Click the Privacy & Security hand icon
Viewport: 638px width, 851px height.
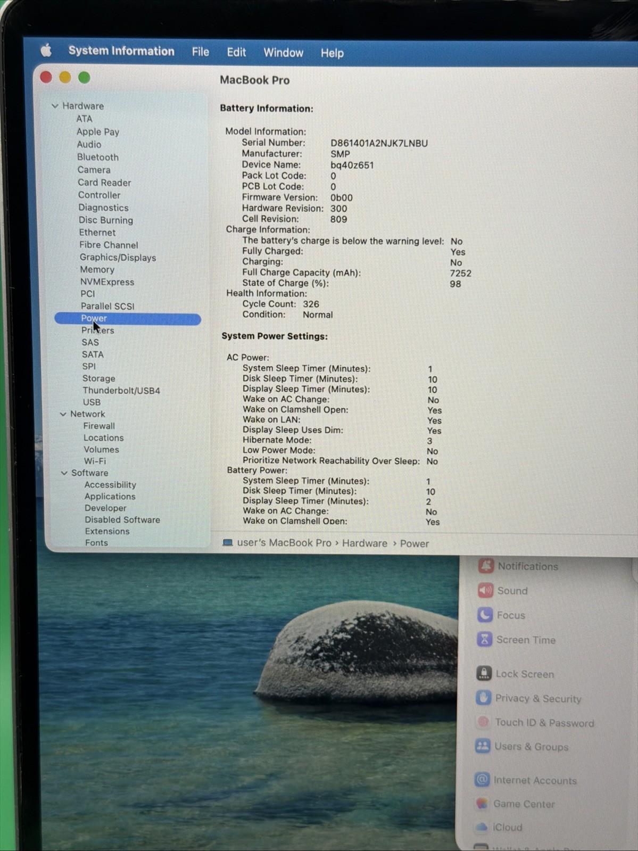(483, 697)
